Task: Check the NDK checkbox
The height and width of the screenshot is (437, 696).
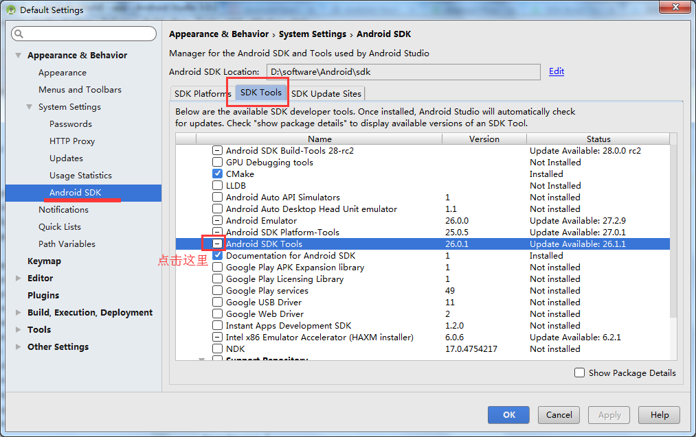Action: pos(217,349)
